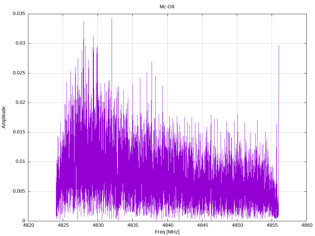Viewport: 315px width, 236px height.
Task: Click the 0.03 y-axis tick label
Action: (20, 43)
